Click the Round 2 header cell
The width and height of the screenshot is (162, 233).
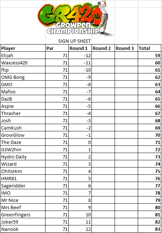[x=103, y=48]
